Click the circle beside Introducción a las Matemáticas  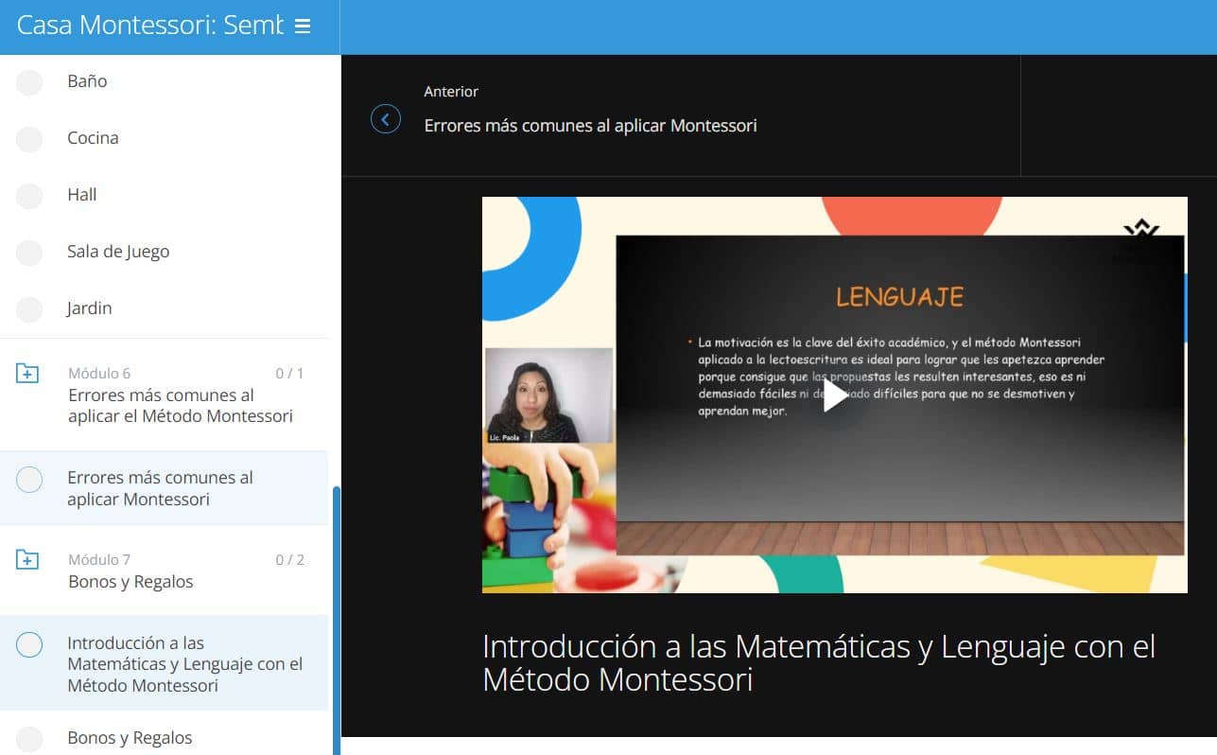tap(30, 645)
